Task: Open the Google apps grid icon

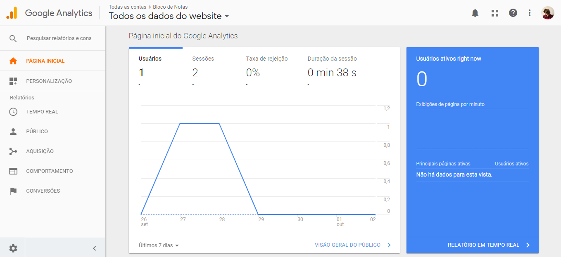Action: (x=494, y=13)
